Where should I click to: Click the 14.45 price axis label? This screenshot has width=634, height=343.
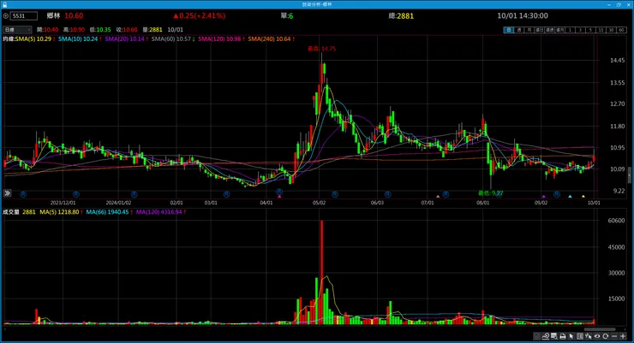coord(618,61)
